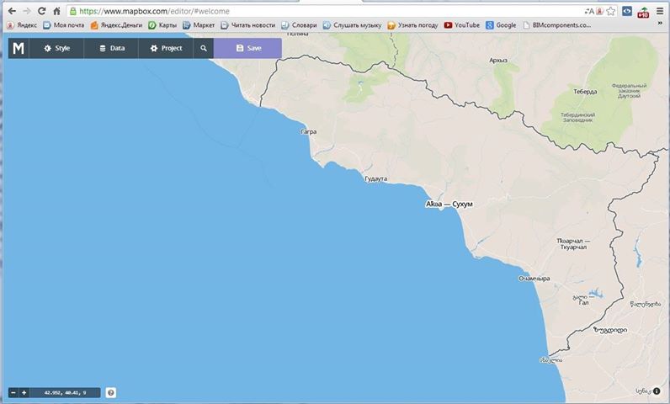Click the search magnifier icon
The image size is (670, 404).
point(204,48)
